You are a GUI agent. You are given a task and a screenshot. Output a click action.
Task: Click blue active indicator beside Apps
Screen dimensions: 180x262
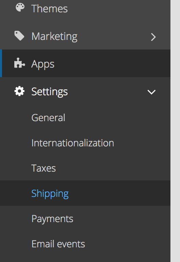coord(1,63)
